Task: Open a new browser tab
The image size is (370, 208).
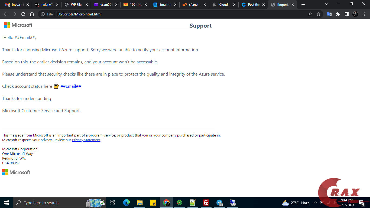Action: [x=303, y=5]
